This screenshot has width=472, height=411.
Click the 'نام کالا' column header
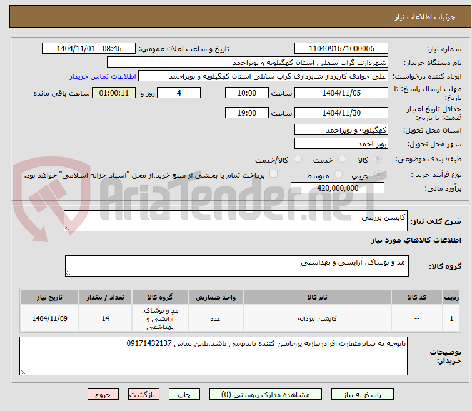pyautogui.click(x=317, y=297)
